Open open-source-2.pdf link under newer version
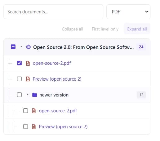This screenshot has height=141, width=160. tap(58, 111)
